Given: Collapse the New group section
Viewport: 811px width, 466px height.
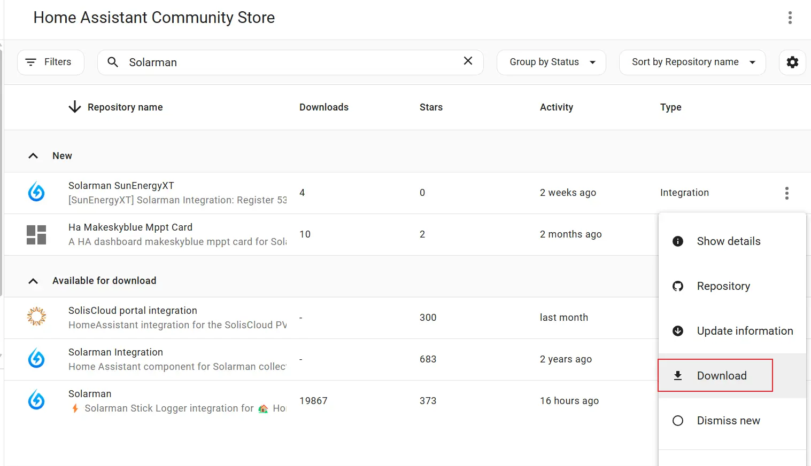Looking at the screenshot, I should pyautogui.click(x=33, y=156).
